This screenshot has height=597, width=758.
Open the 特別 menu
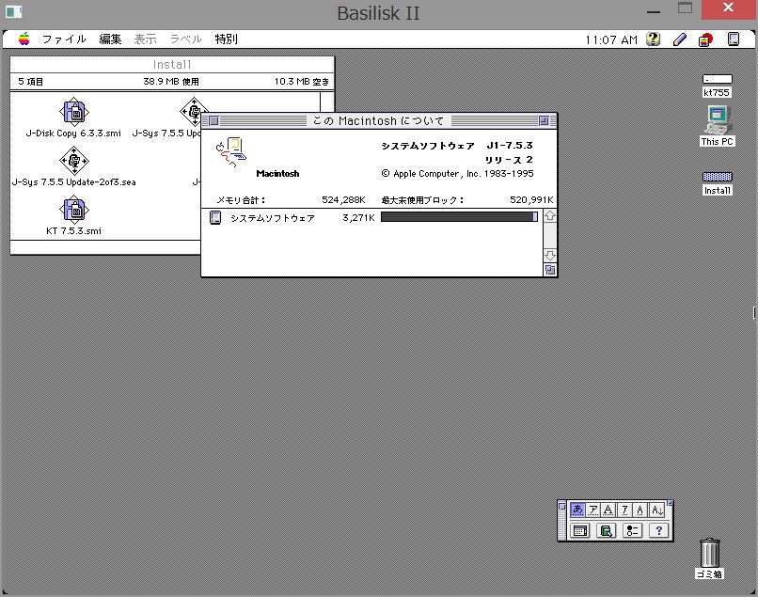pos(227,39)
